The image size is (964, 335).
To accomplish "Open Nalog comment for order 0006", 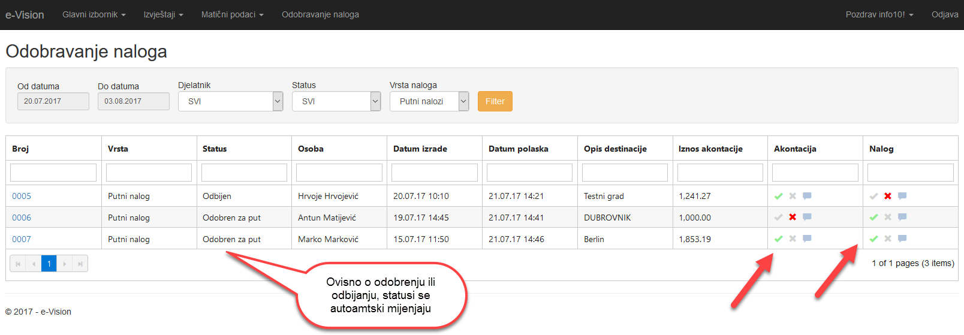I will click(x=902, y=217).
